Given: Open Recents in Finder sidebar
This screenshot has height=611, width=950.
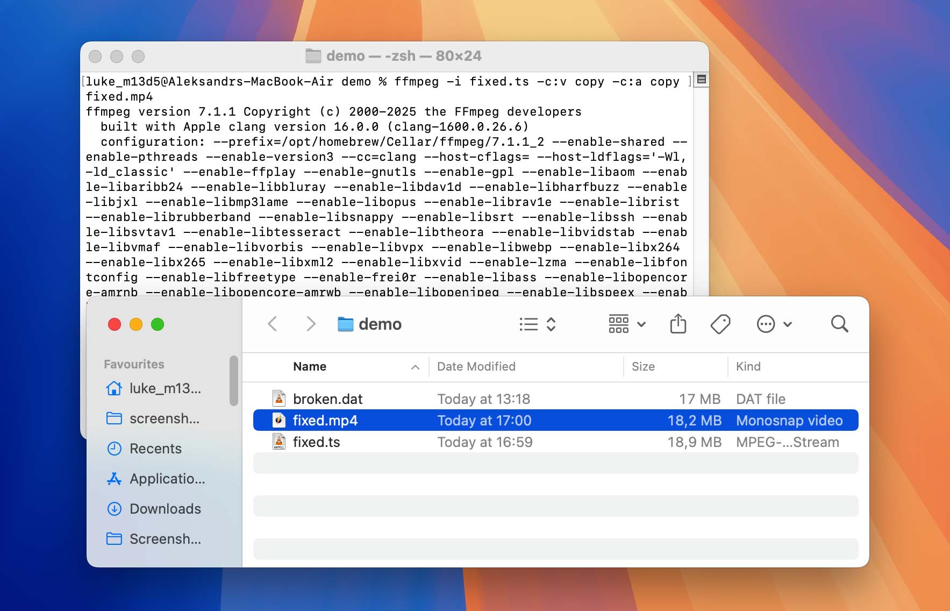Looking at the screenshot, I should pos(155,449).
